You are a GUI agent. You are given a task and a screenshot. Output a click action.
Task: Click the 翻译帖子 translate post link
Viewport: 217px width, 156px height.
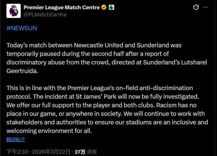click(x=16, y=139)
